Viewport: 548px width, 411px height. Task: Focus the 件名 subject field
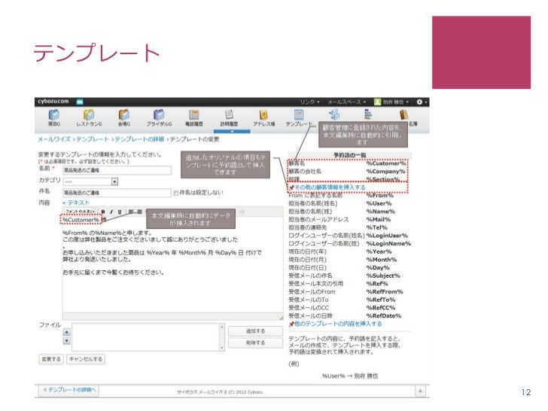[x=117, y=193]
